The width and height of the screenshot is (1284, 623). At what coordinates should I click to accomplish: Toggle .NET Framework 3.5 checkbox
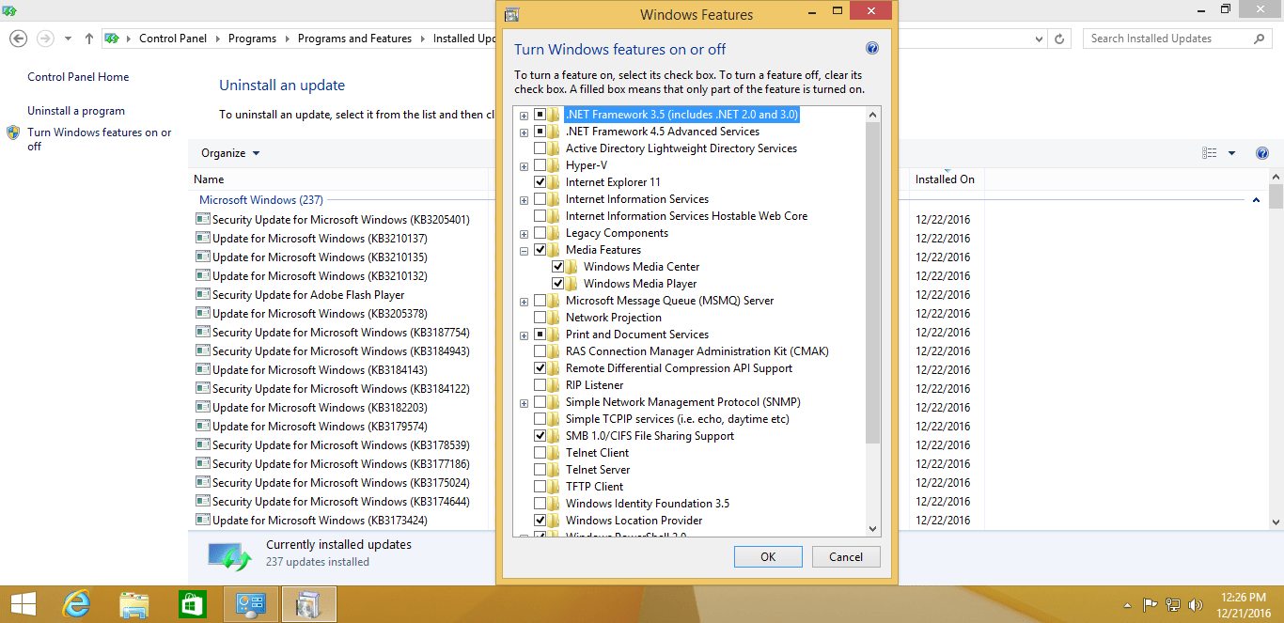click(540, 115)
